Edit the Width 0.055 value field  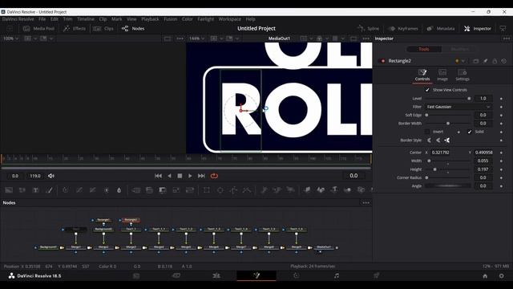(x=483, y=161)
